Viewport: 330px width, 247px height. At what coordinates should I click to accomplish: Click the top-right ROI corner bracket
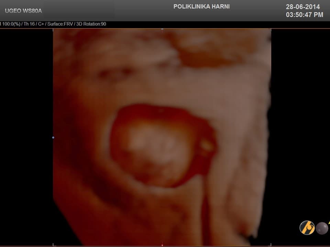pyautogui.click(x=271, y=30)
